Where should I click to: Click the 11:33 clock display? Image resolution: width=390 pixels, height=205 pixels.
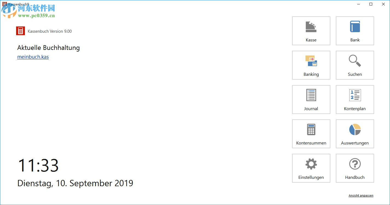click(38, 165)
